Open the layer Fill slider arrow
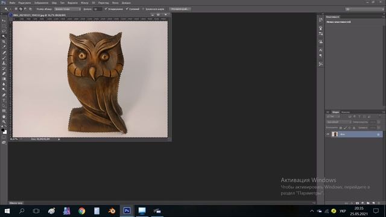The width and height of the screenshot is (386, 217). (x=378, y=128)
